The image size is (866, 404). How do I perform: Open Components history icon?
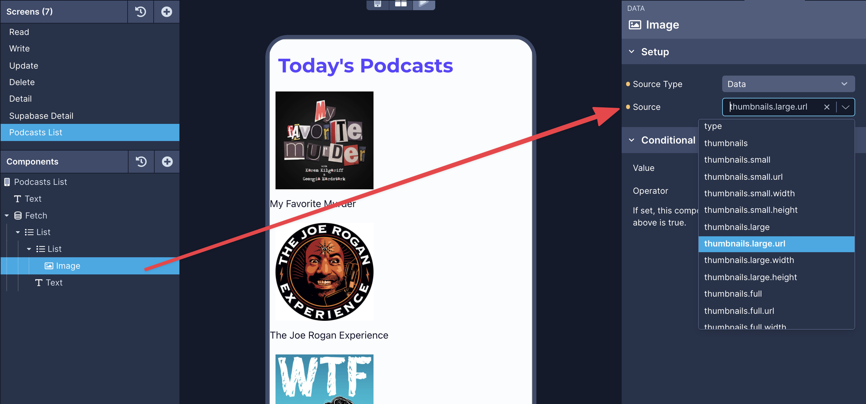[141, 162]
